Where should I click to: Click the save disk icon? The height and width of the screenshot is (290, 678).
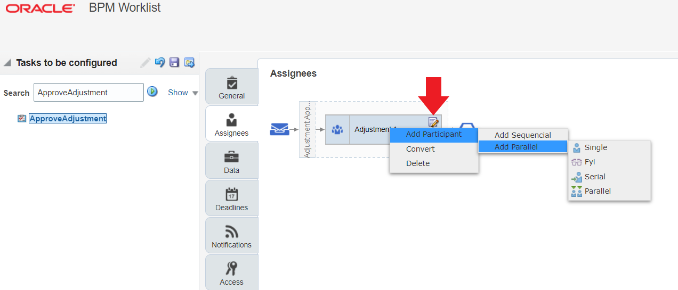[x=174, y=62]
